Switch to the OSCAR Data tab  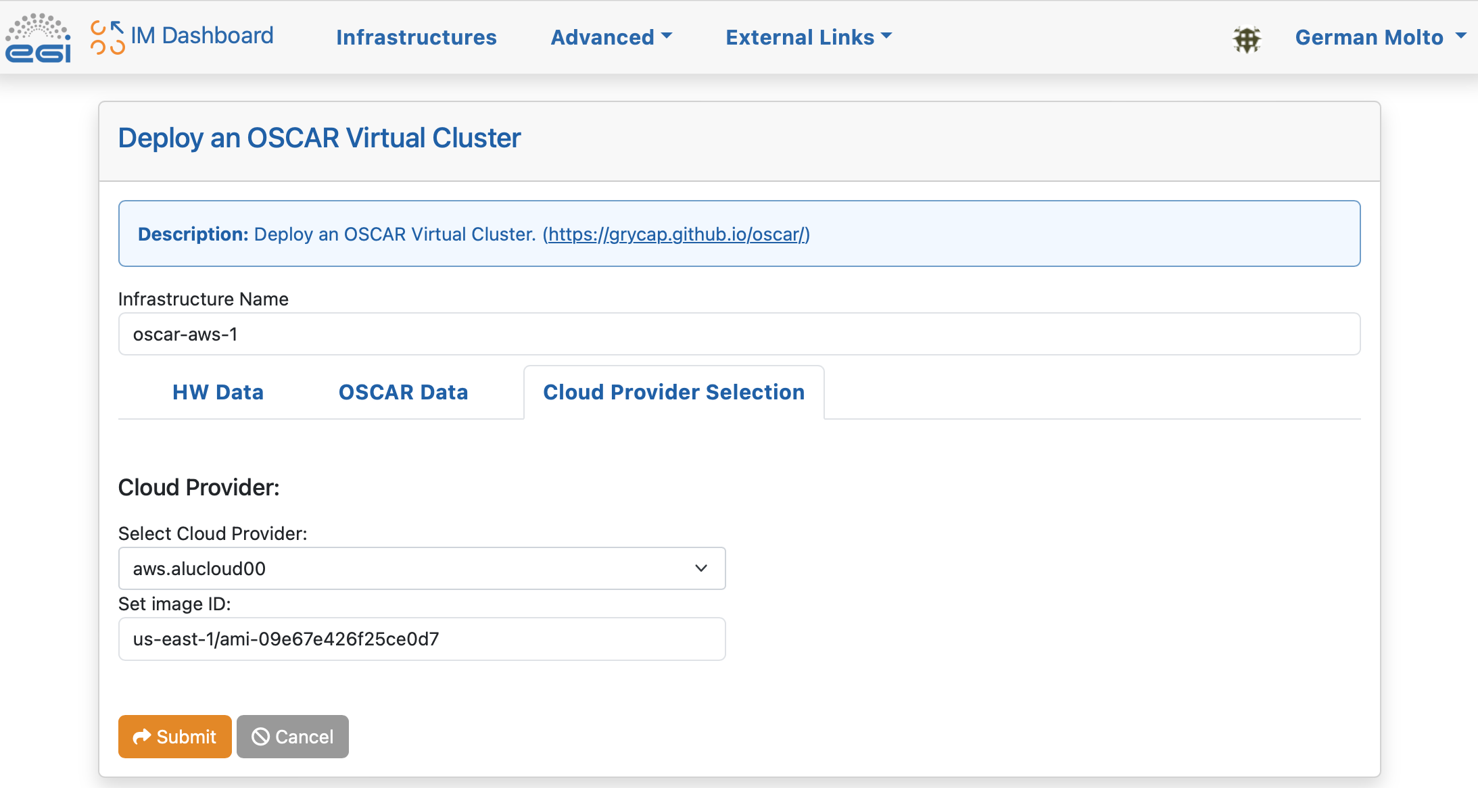click(403, 392)
